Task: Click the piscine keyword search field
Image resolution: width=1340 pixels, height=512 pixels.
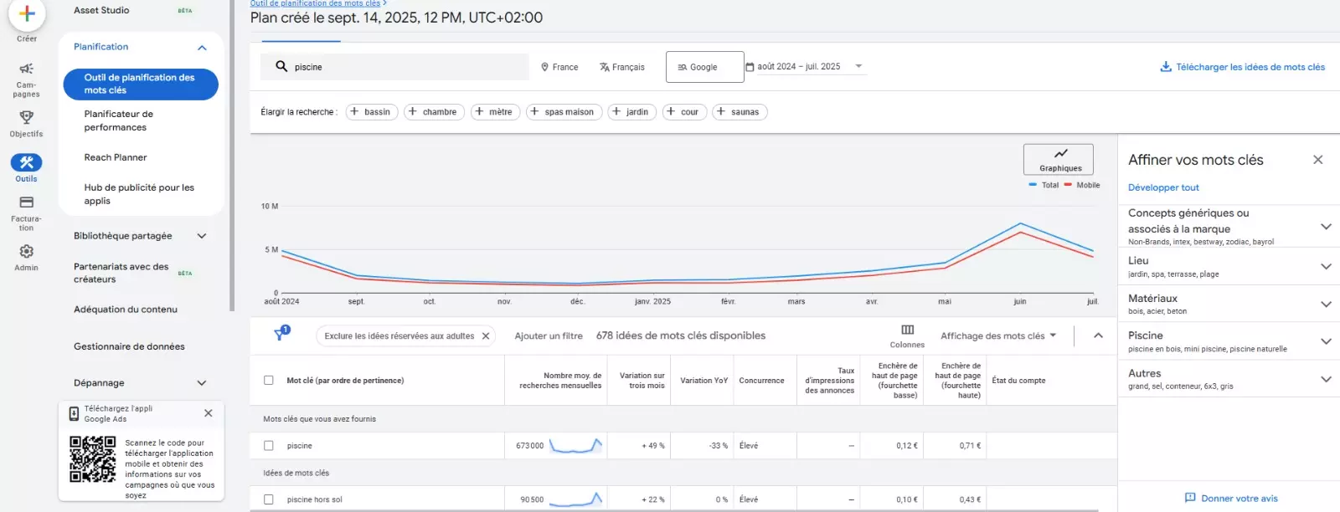Action: point(402,67)
